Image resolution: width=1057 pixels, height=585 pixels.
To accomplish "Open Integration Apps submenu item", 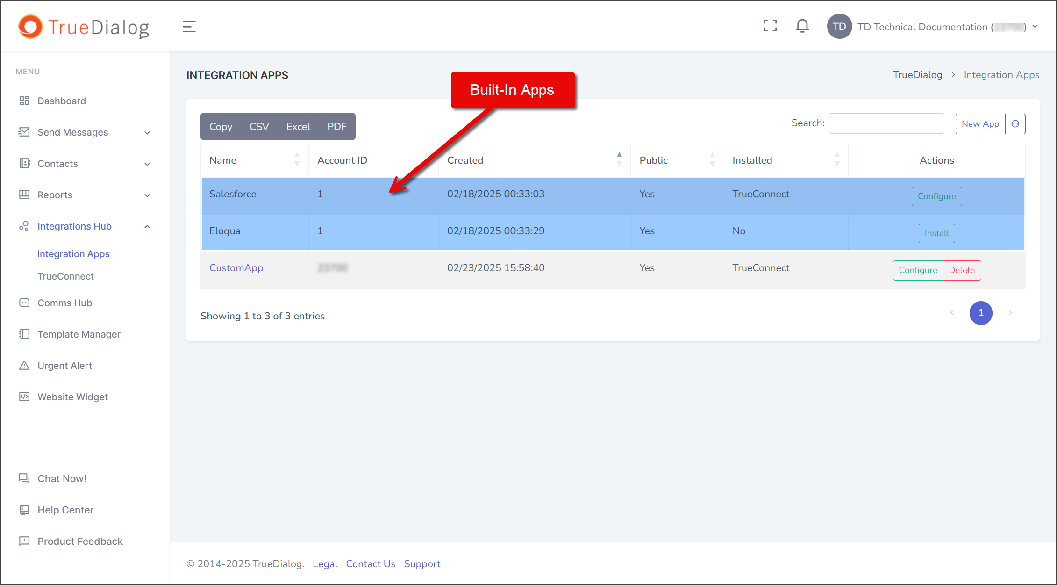I will point(73,254).
